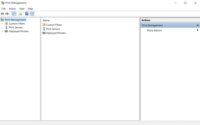The height and width of the screenshot is (125, 200).
Task: Expand the Custom Filters tree node
Action: (2, 24)
